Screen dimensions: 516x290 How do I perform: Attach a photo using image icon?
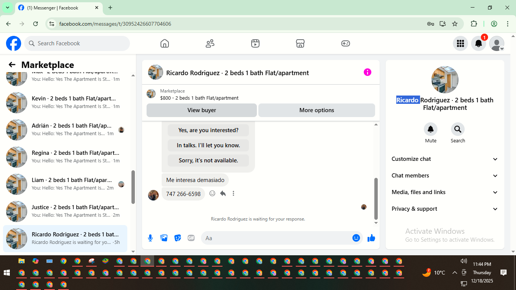coord(164,238)
